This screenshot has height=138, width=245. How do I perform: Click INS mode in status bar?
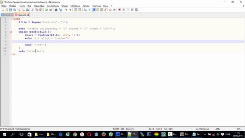click(239, 129)
